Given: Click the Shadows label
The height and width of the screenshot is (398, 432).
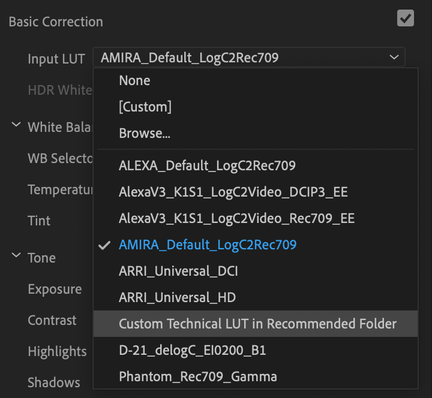Looking at the screenshot, I should click(x=54, y=382).
